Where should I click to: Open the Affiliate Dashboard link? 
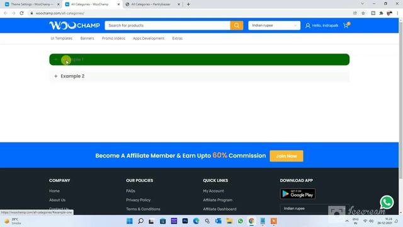(220, 209)
